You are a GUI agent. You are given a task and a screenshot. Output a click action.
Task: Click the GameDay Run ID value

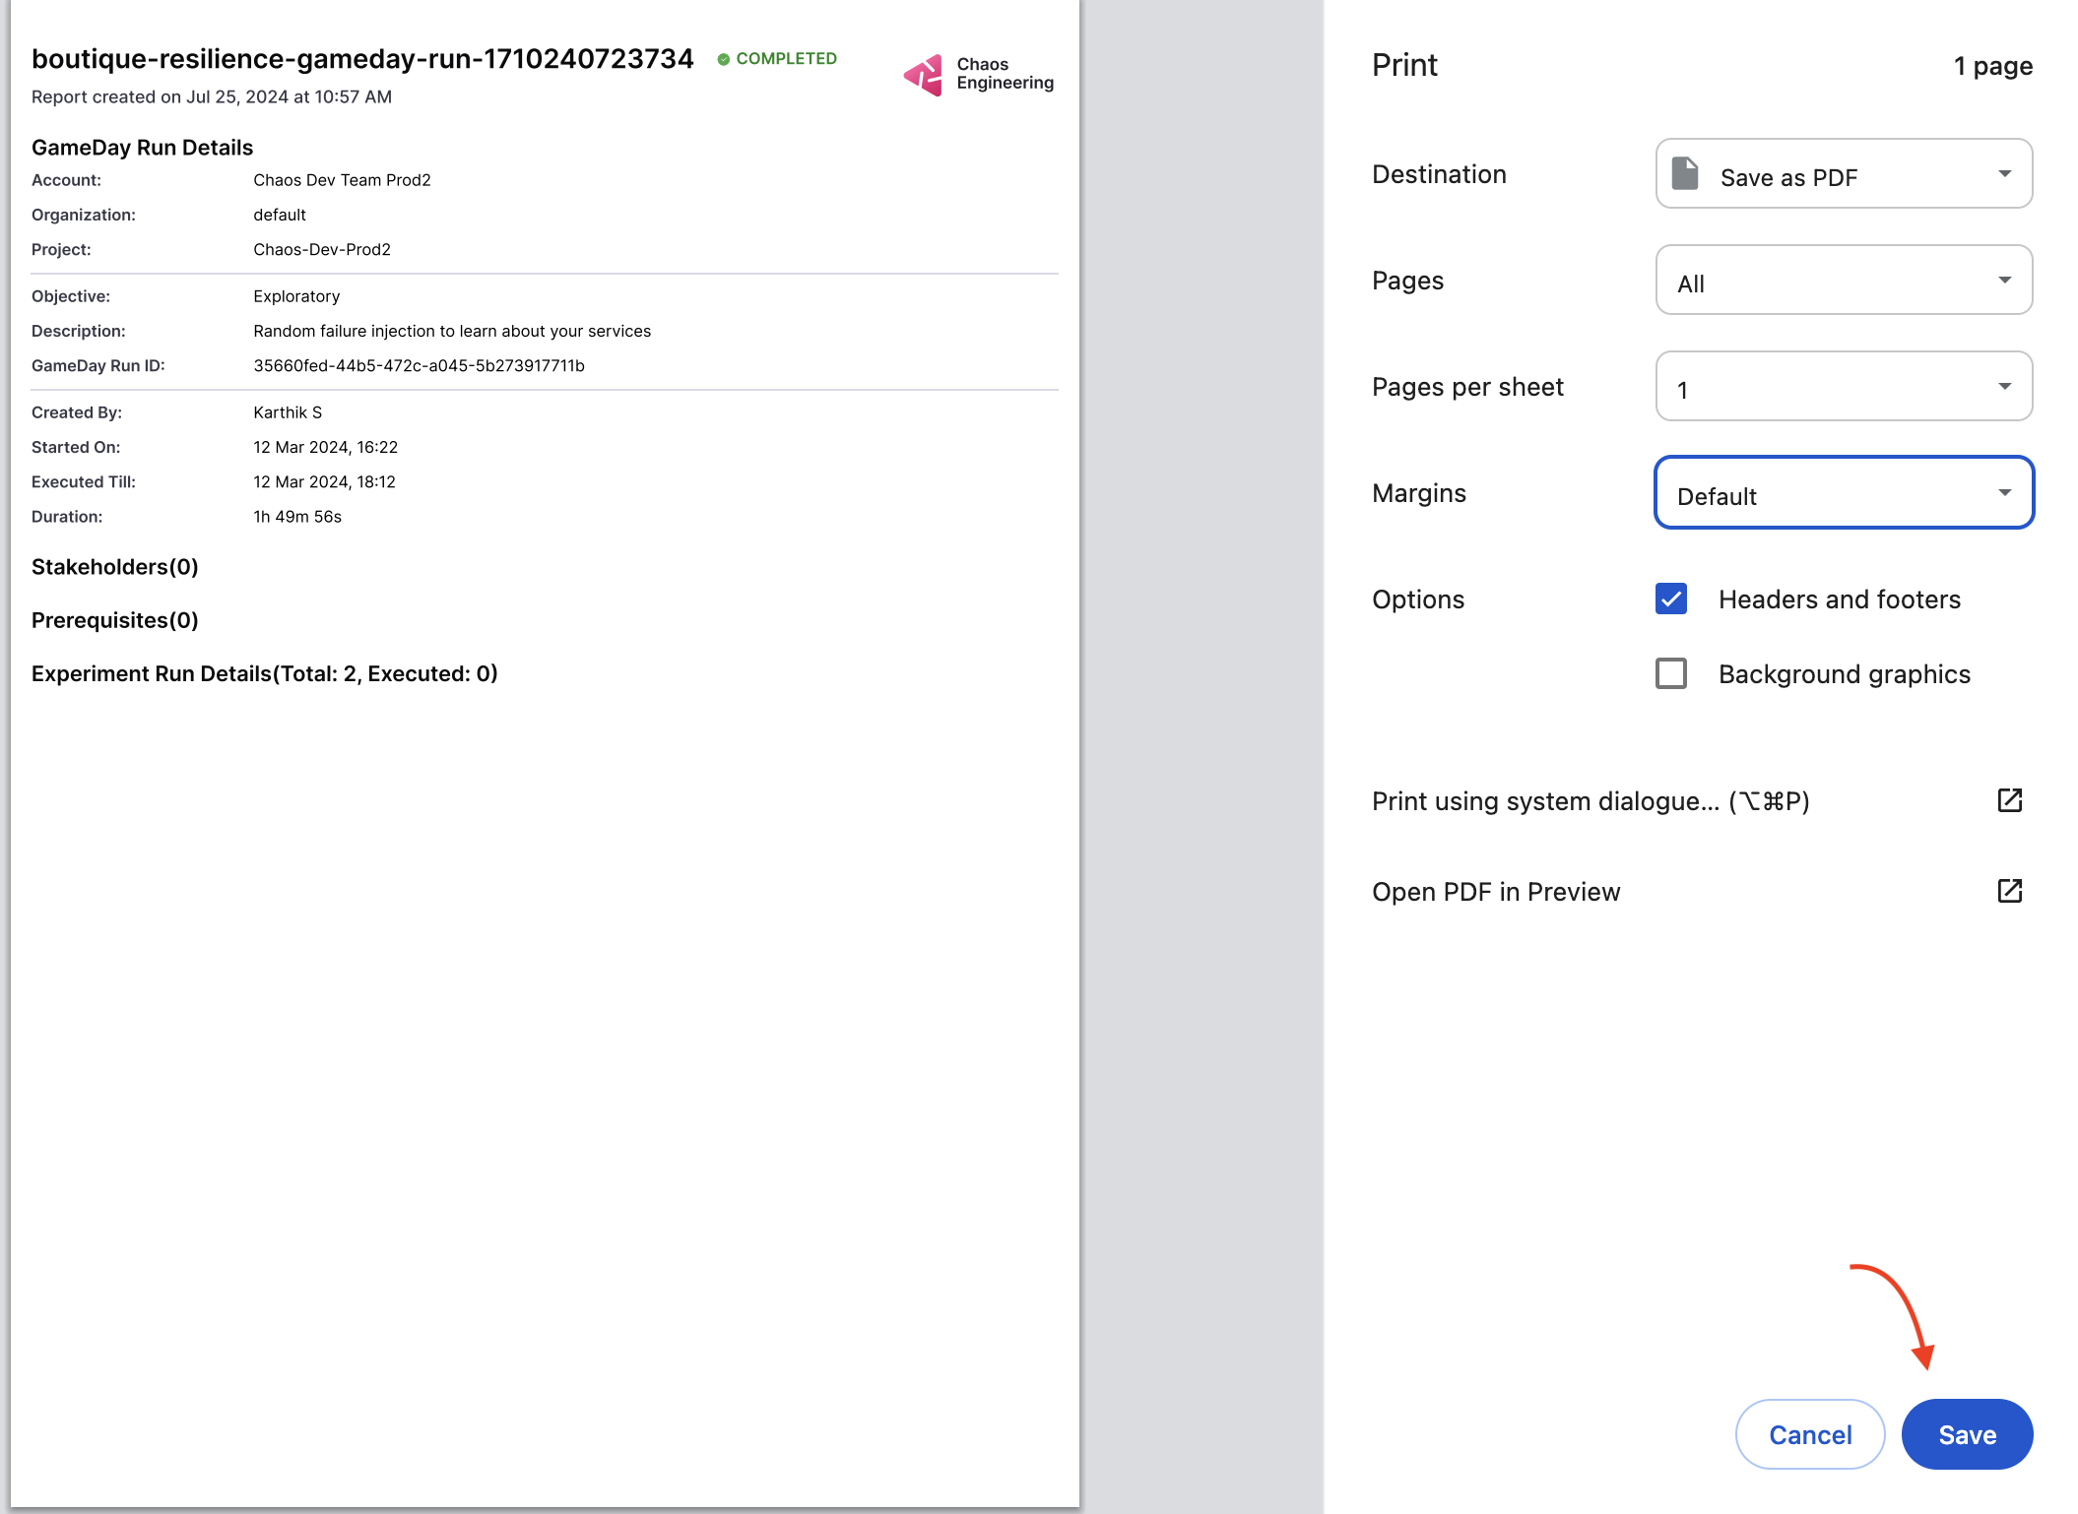point(419,366)
